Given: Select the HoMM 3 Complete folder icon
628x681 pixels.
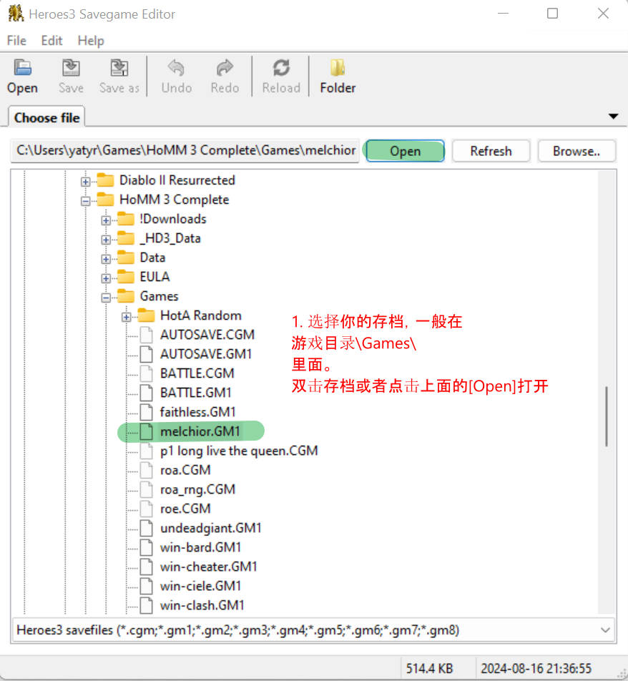Looking at the screenshot, I should coord(105,200).
